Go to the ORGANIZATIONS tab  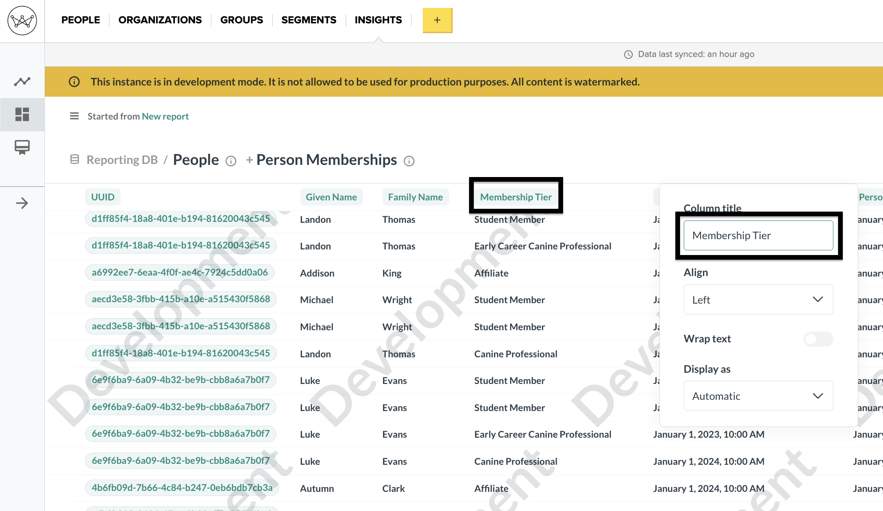pos(160,20)
